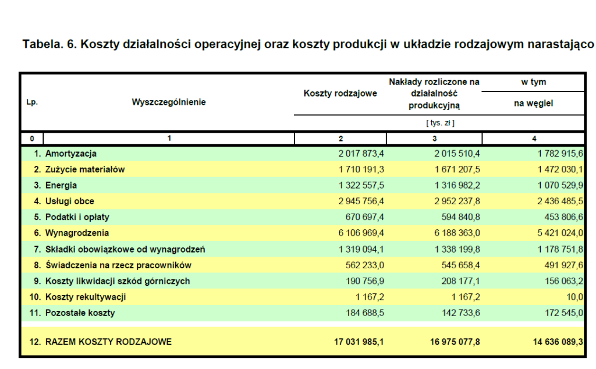Click the 'Zużycie materiałów' row label
Viewport: 596px width, 369px height.
coord(85,169)
